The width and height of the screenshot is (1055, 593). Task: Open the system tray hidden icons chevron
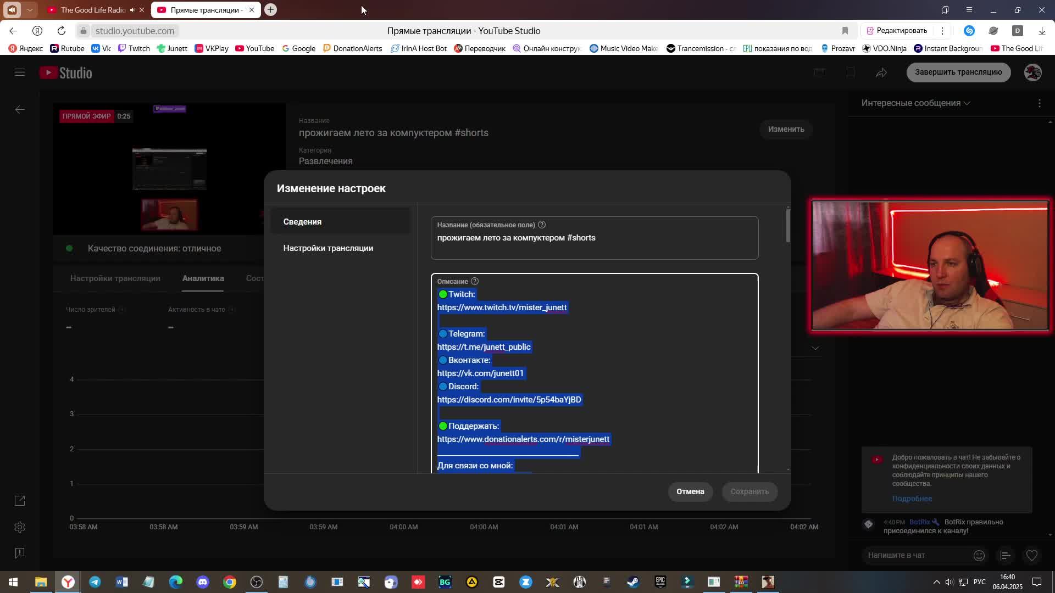pyautogui.click(x=936, y=582)
